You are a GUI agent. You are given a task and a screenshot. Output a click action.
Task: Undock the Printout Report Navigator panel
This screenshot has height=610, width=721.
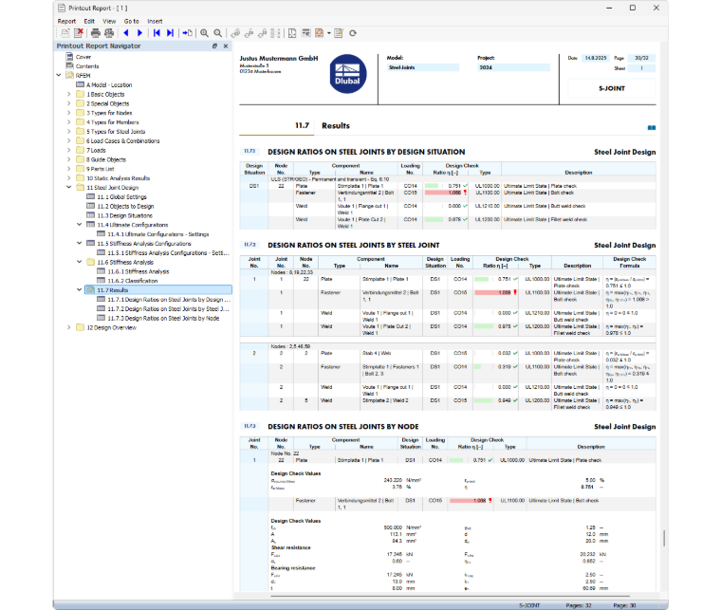[x=214, y=46]
